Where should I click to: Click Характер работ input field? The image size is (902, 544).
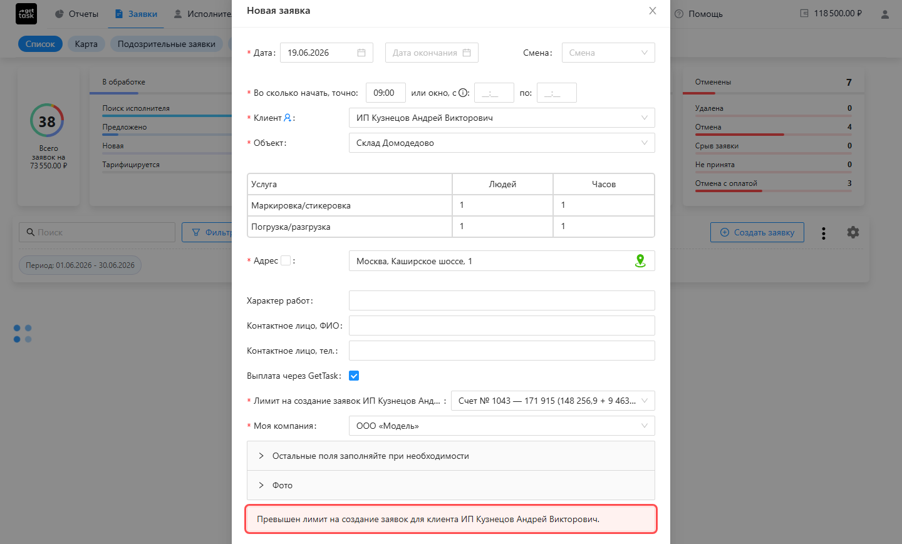click(502, 300)
